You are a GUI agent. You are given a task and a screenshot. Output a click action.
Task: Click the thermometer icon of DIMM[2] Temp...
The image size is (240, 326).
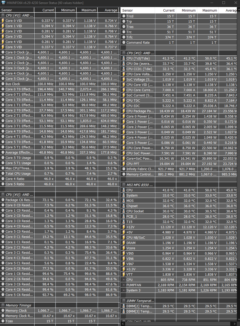(124, 306)
